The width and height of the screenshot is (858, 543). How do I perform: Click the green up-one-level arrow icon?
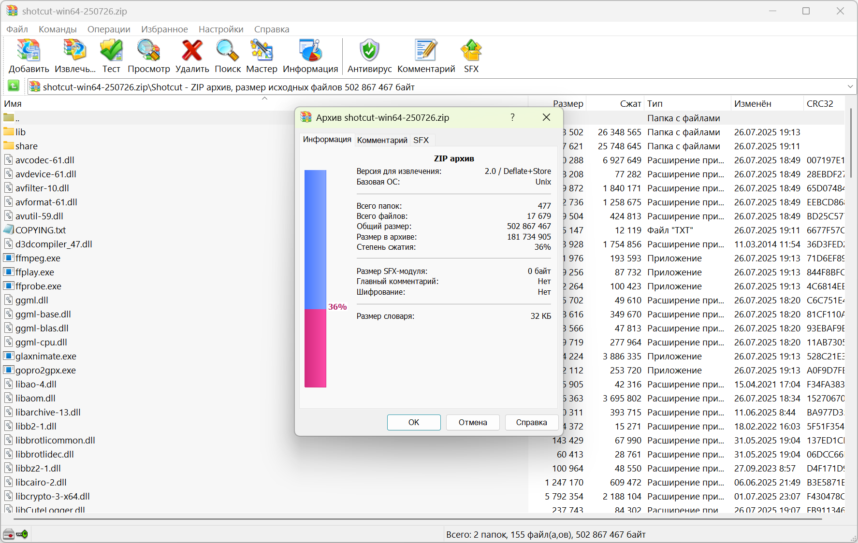[x=14, y=86]
